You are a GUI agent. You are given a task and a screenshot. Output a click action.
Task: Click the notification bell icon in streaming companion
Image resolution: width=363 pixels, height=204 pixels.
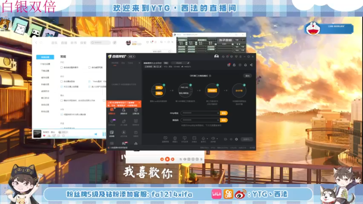245,65
